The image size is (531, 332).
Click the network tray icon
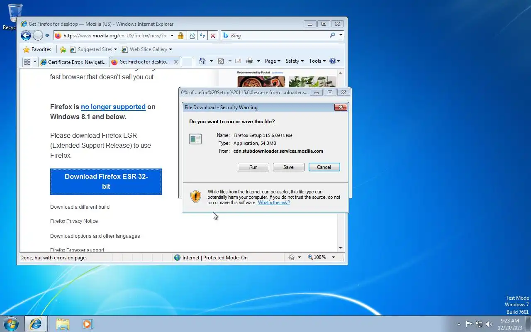pos(479,324)
